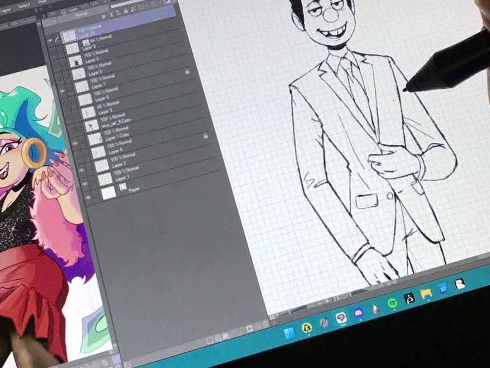The width and height of the screenshot is (490, 368).
Task: Click the lock icon on Layer 8
Action: (x=187, y=71)
